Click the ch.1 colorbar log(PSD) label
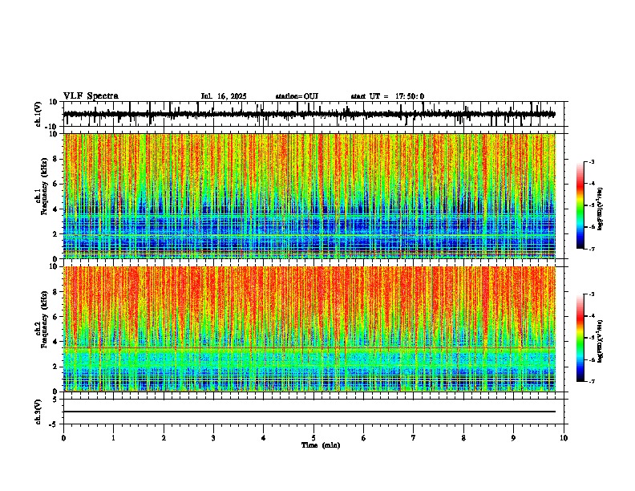The image size is (635, 491). tap(601, 209)
